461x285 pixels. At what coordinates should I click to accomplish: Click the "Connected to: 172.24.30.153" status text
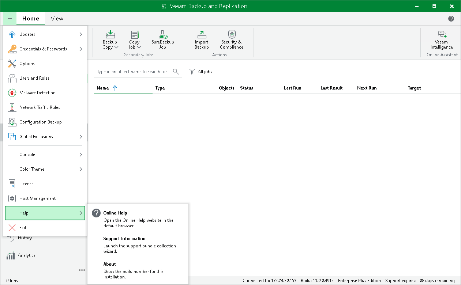[x=269, y=281]
